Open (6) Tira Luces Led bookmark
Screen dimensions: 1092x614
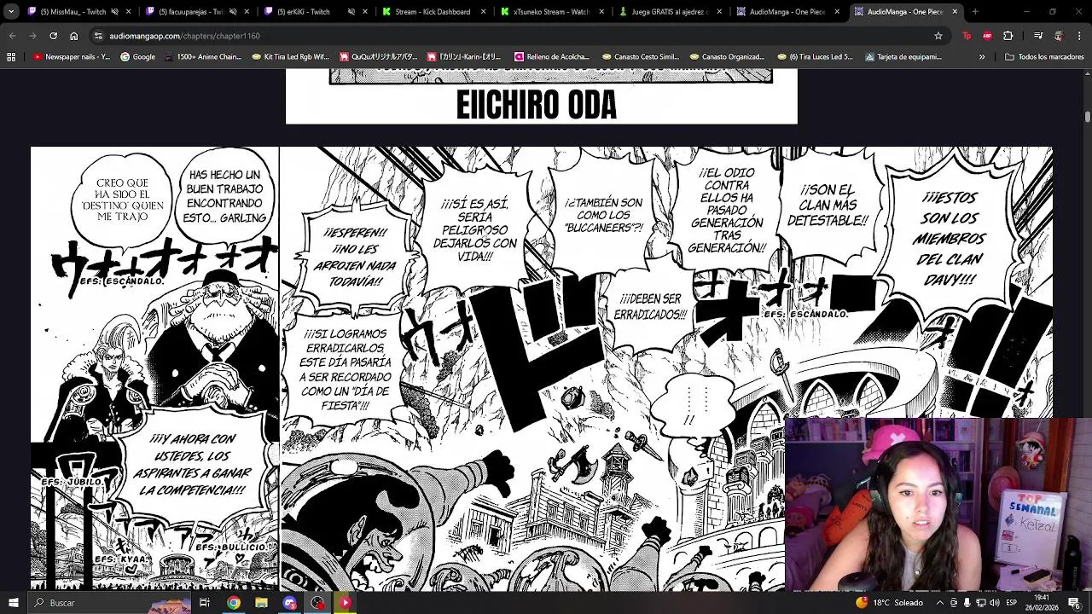(815, 57)
